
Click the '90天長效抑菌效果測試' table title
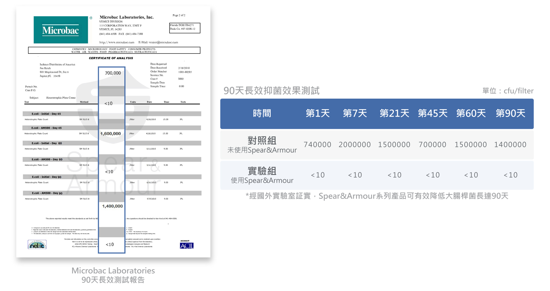(271, 91)
